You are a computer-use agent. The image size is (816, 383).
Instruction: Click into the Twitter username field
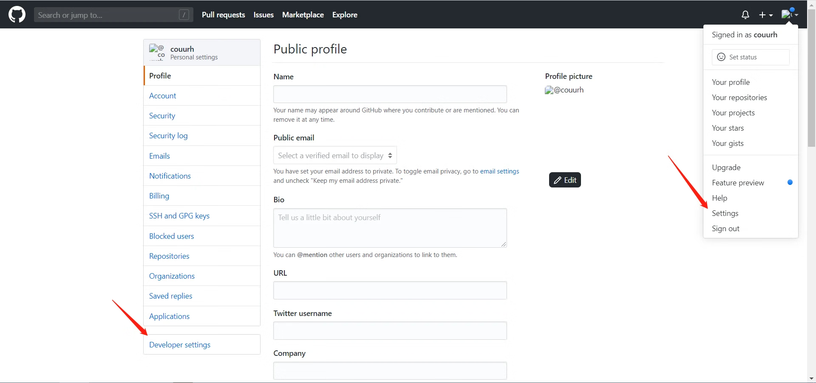(x=390, y=331)
